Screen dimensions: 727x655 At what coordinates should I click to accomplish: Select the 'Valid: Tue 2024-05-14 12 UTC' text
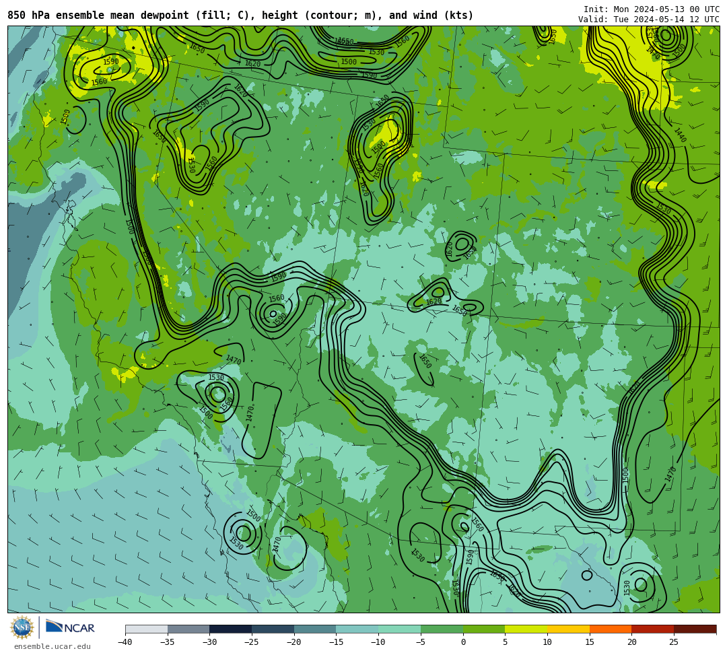pos(649,20)
